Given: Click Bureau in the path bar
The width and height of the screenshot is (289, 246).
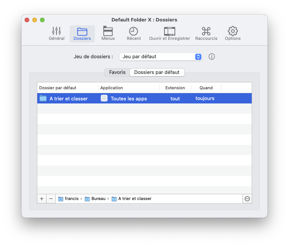Looking at the screenshot, I should (x=98, y=198).
